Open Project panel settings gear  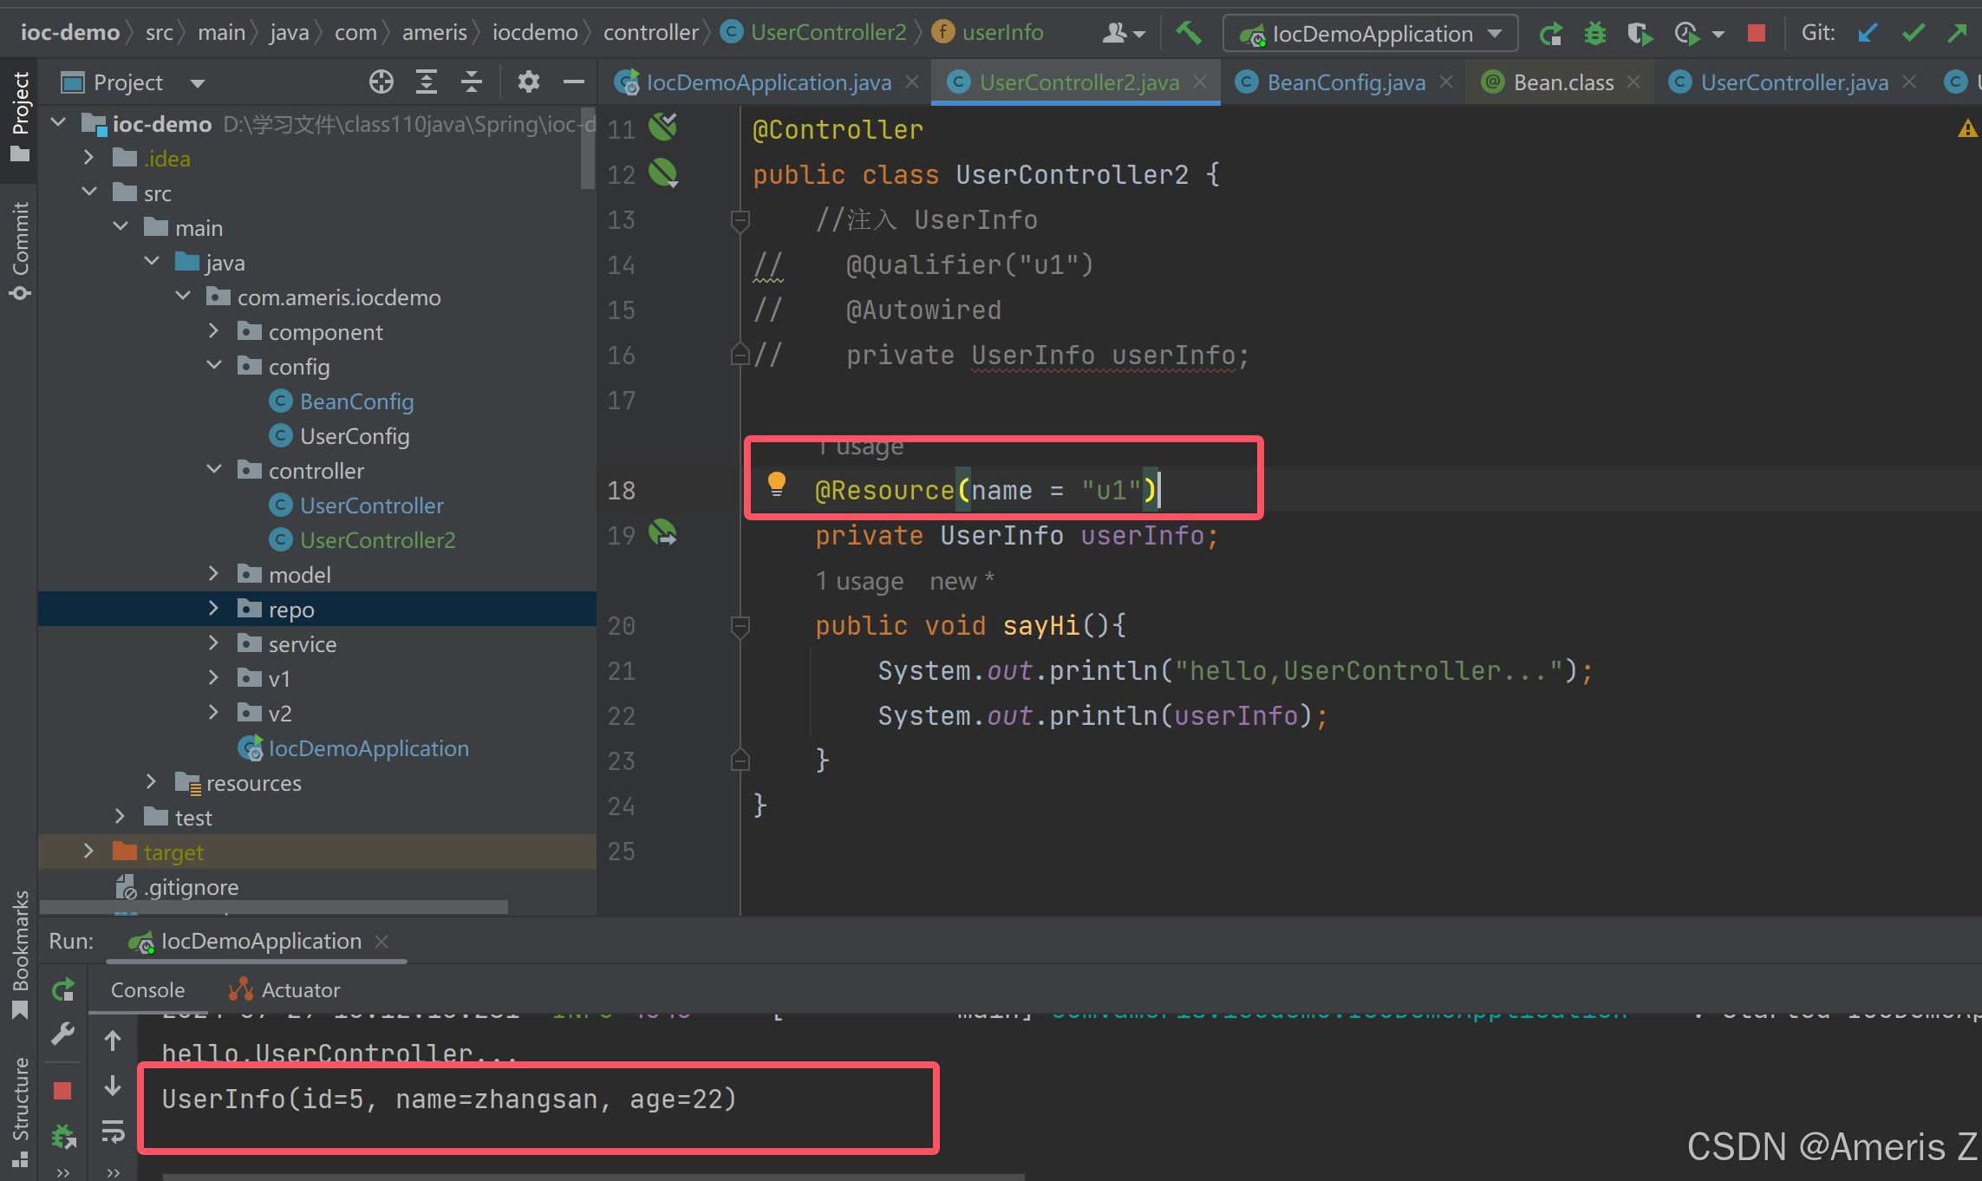[x=528, y=82]
